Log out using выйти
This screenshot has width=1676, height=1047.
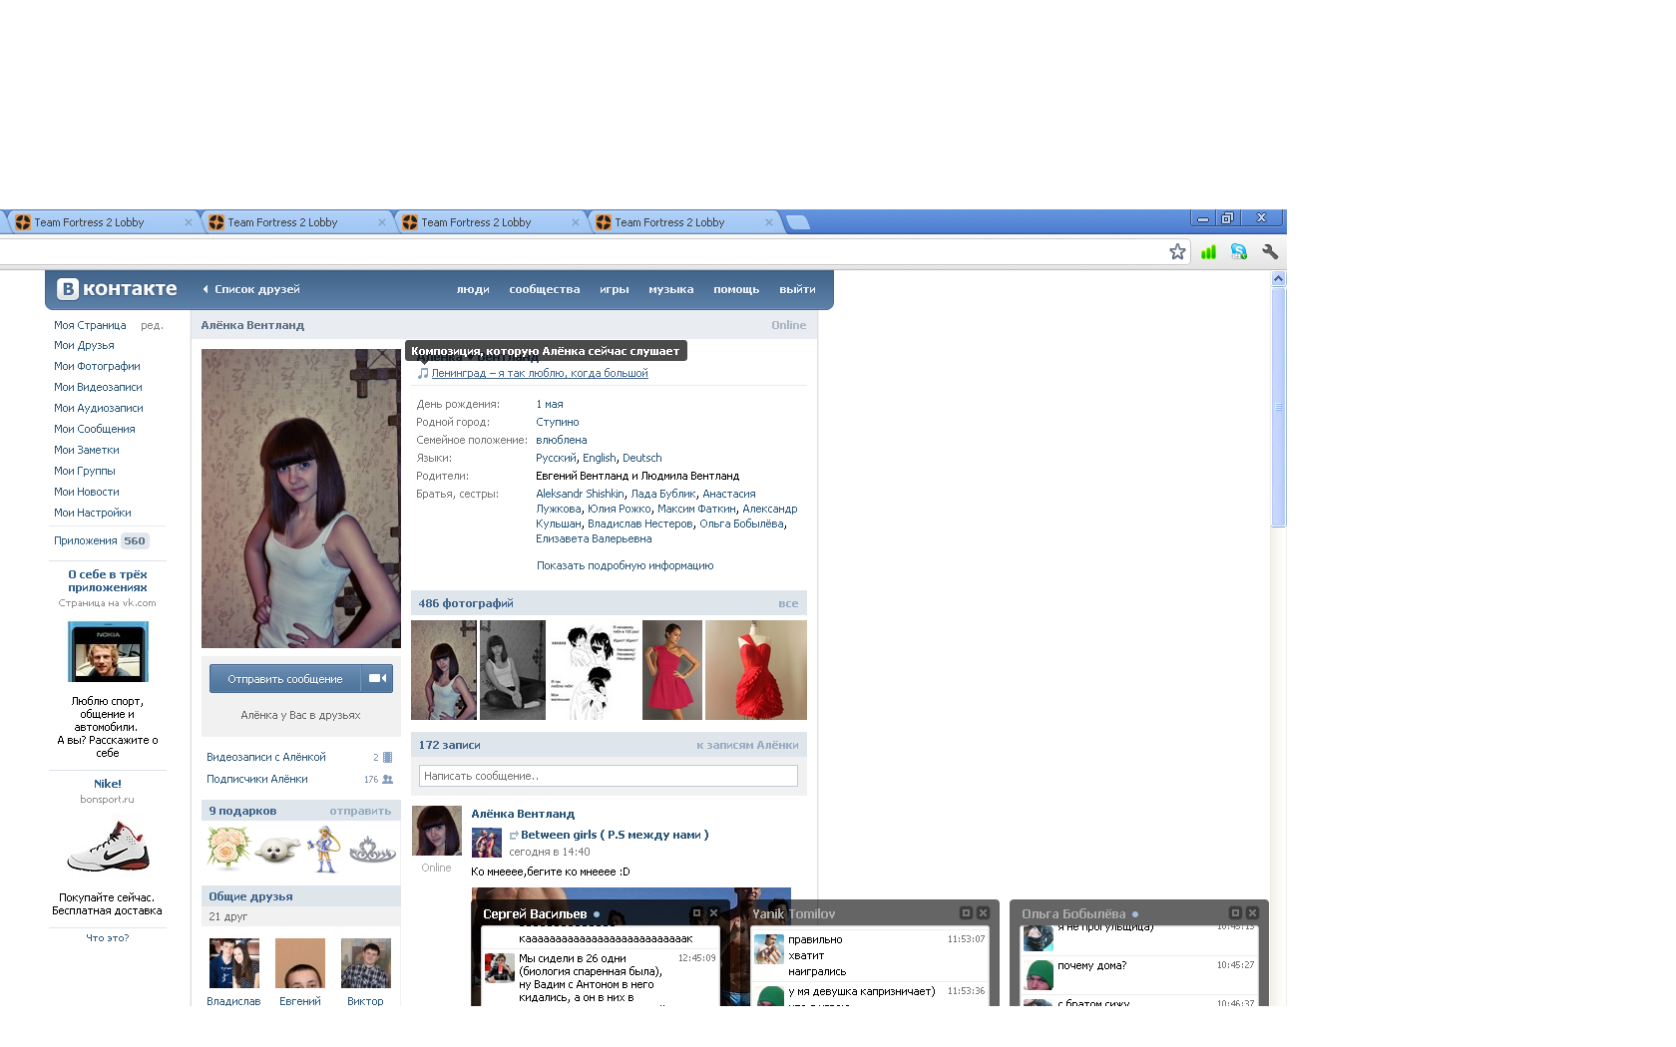[x=797, y=289]
